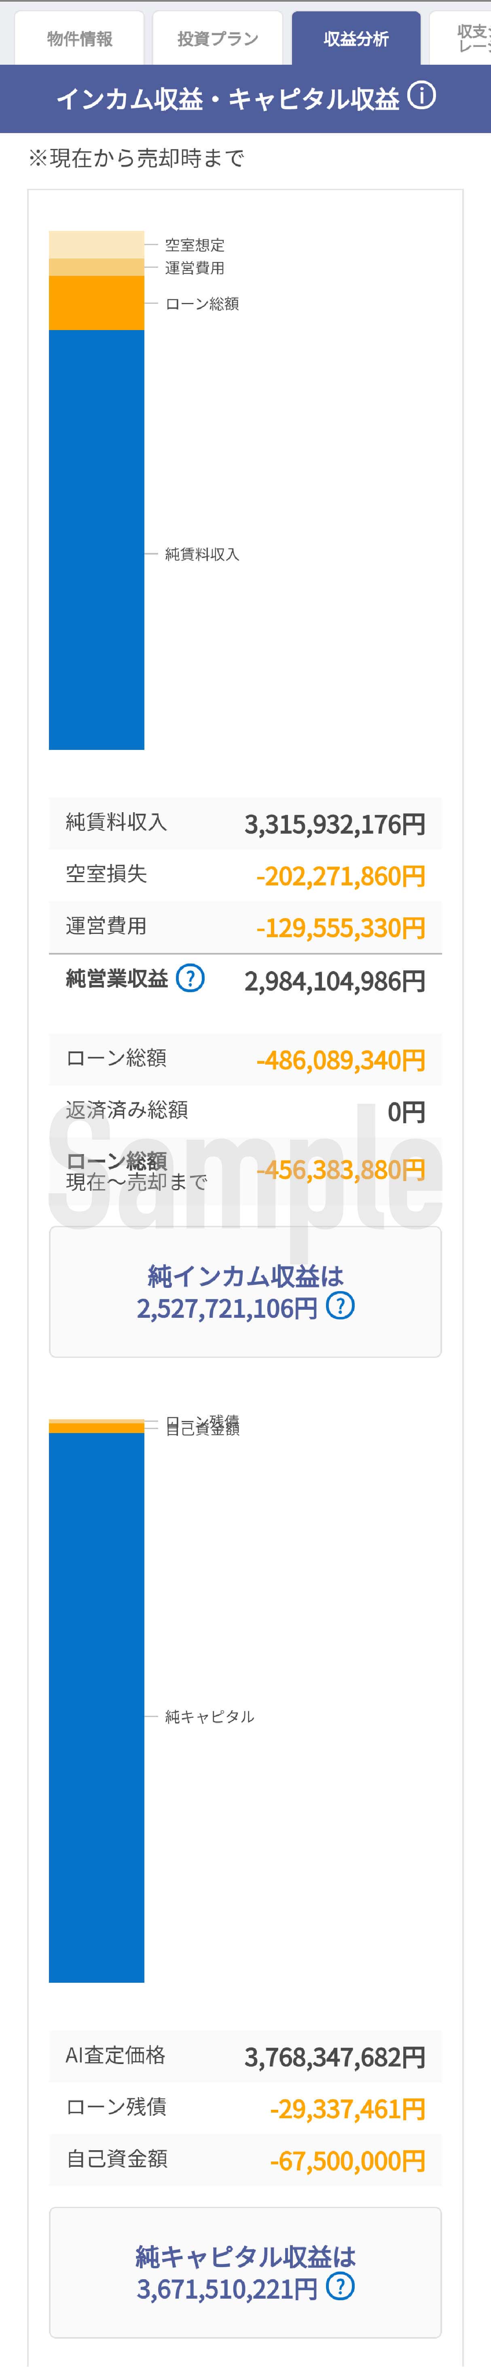Tap help icon in 純キャピタル収益 box

click(340, 2286)
